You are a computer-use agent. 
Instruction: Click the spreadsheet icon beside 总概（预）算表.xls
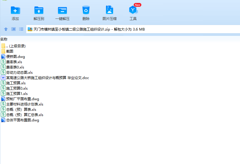click(x=3, y=109)
